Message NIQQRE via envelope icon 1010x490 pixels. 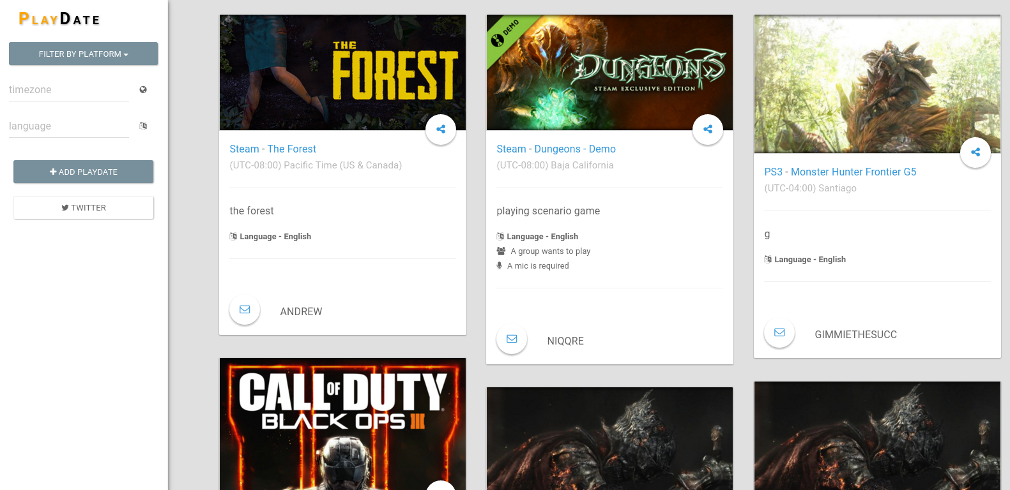coord(512,339)
